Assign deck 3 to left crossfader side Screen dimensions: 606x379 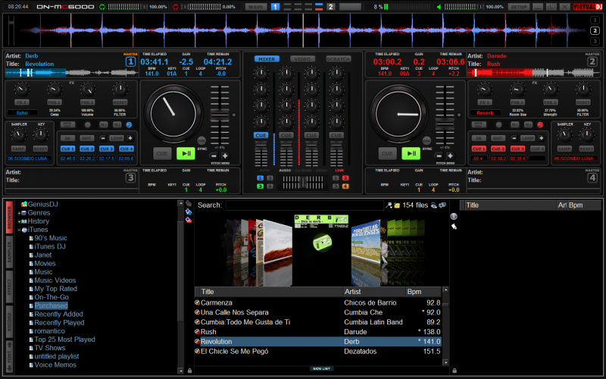tap(260, 186)
